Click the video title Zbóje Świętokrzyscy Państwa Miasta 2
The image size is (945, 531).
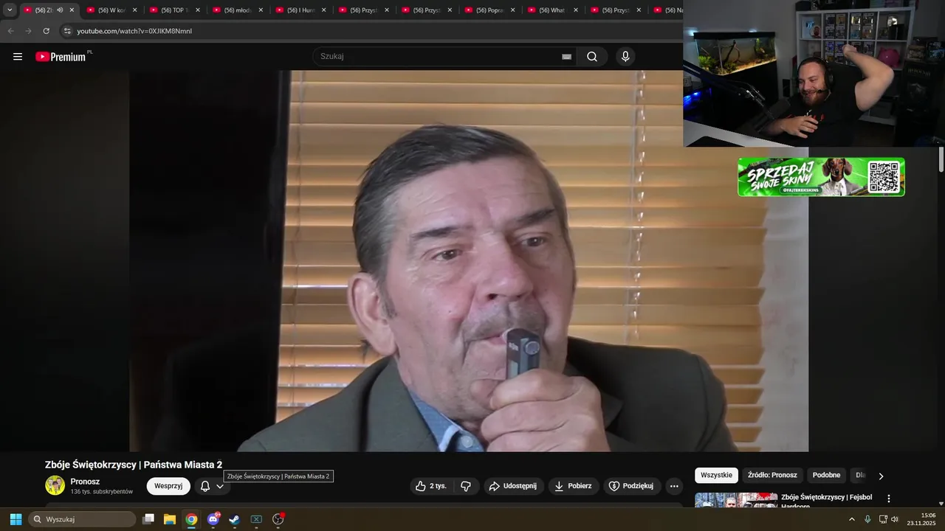(x=134, y=465)
